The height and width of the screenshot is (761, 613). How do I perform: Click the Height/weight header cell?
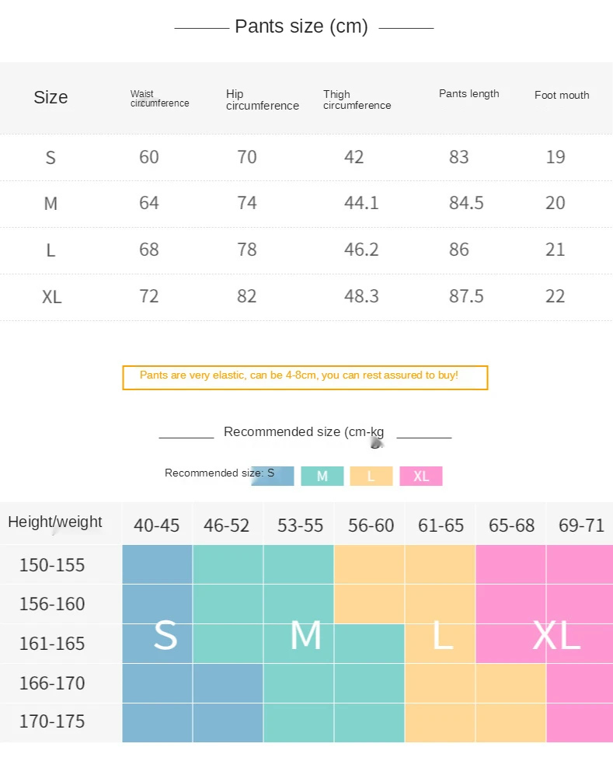55,522
